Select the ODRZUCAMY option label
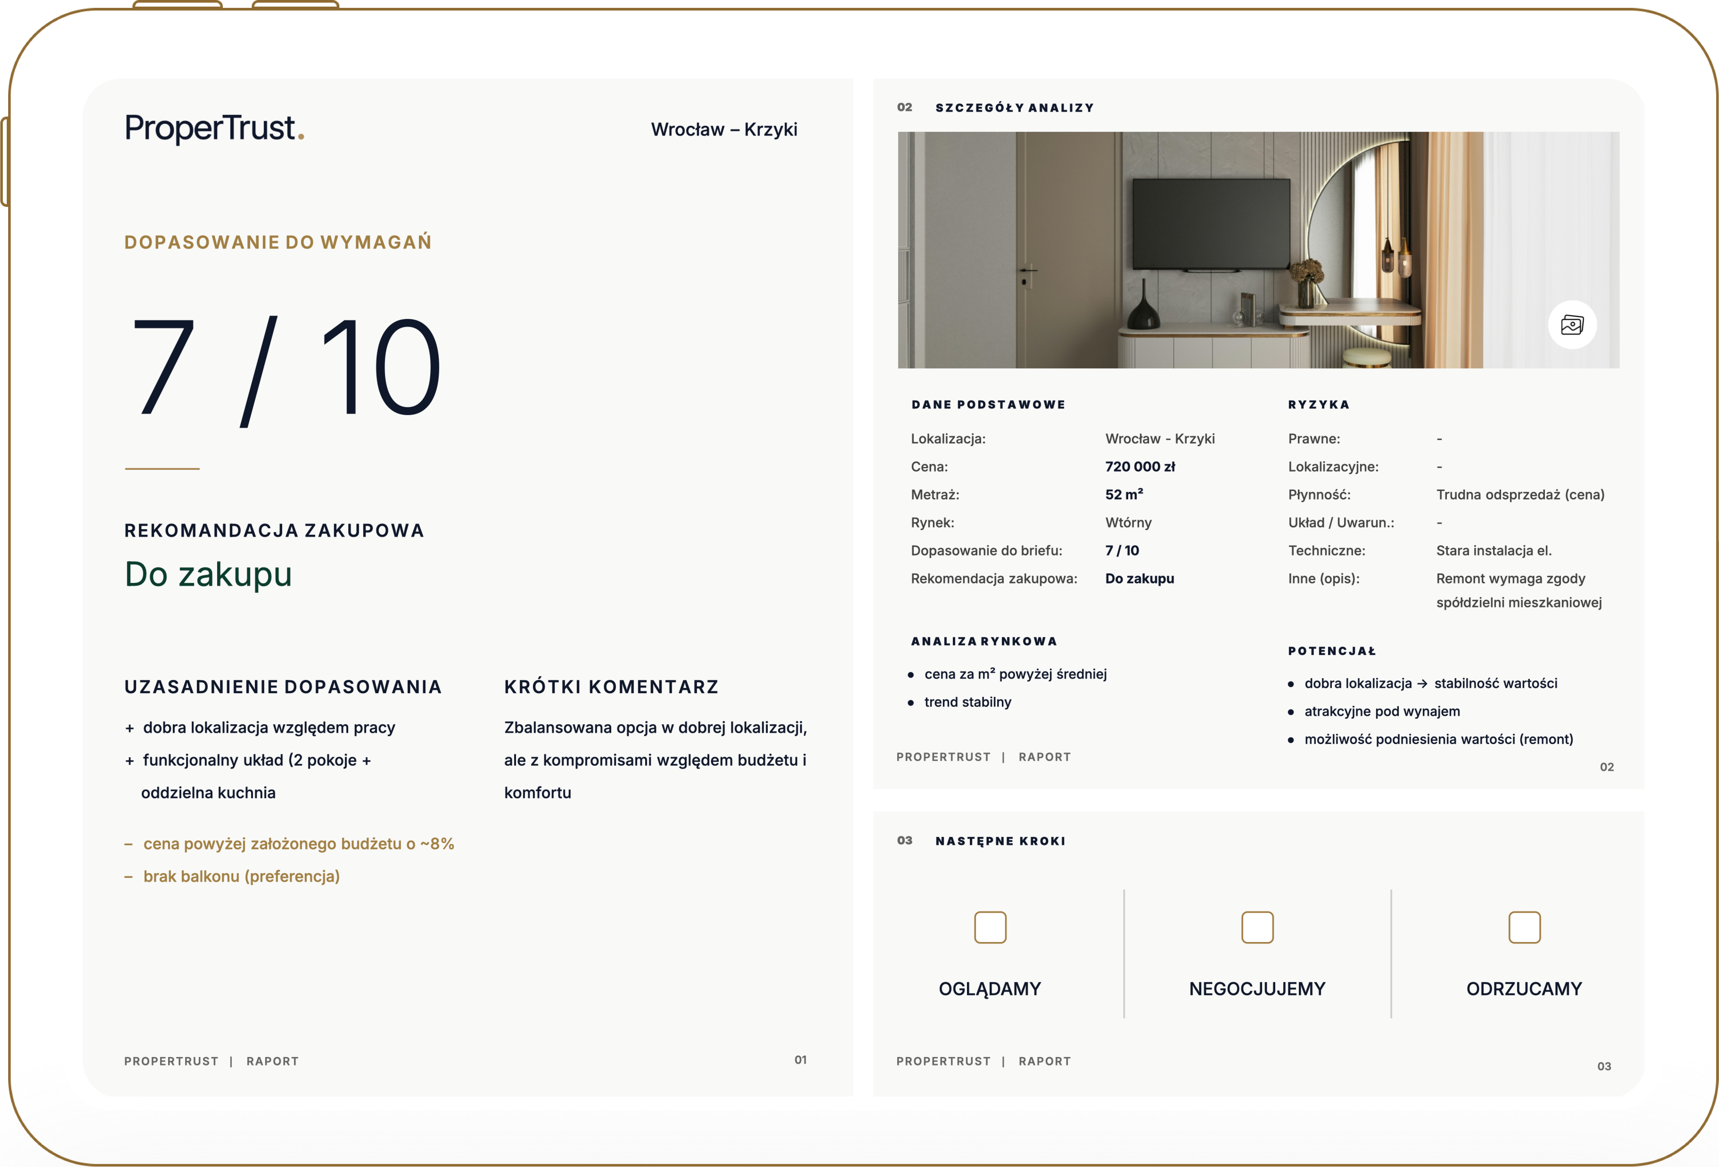The width and height of the screenshot is (1719, 1167). coord(1524,989)
